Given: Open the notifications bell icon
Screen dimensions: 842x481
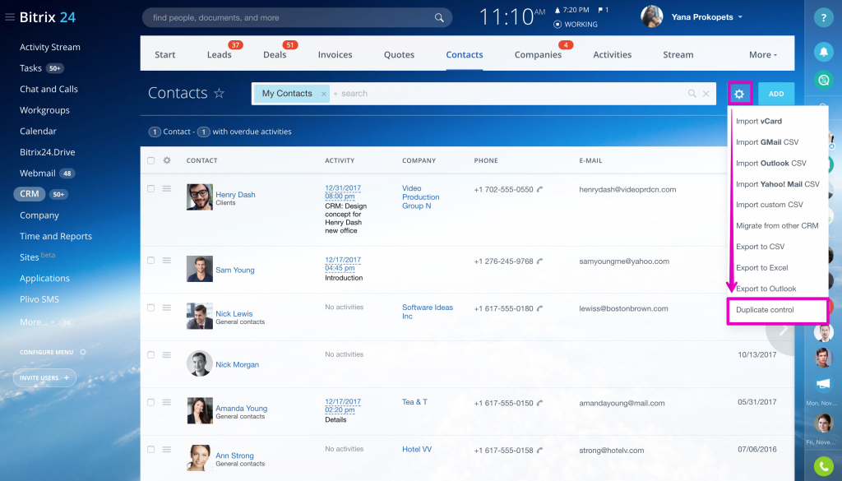Looking at the screenshot, I should pyautogui.click(x=823, y=52).
